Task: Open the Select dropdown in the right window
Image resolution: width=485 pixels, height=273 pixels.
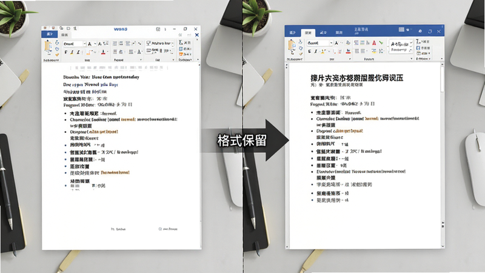Action: pos(429,53)
